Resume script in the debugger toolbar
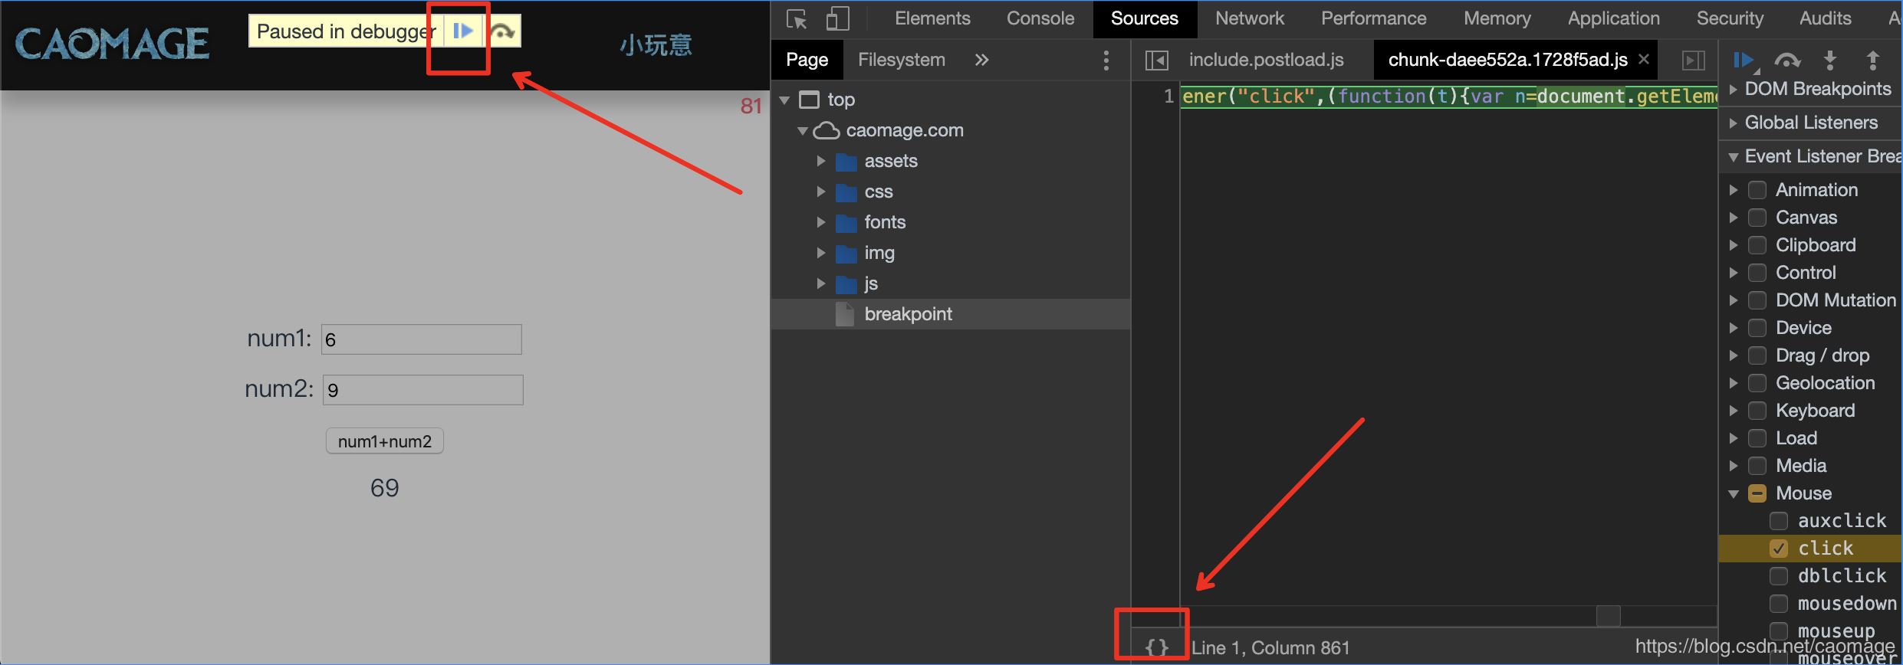Viewport: 1903px width, 665px height. tap(1744, 60)
